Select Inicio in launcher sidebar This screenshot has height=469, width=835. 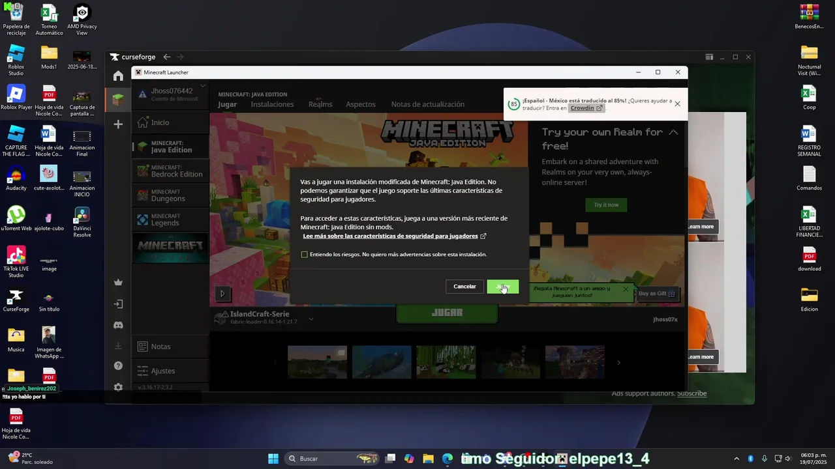[170, 122]
